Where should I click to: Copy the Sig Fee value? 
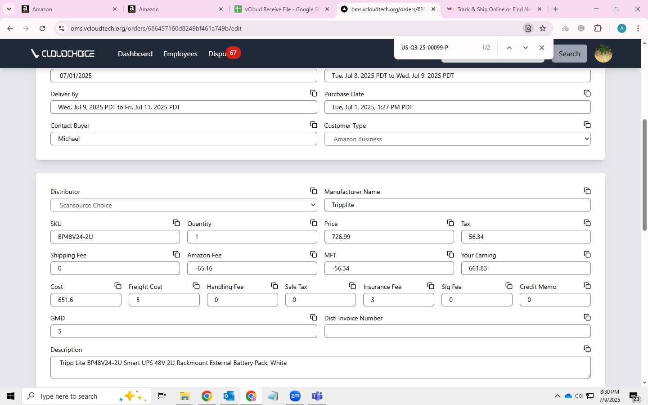click(509, 286)
